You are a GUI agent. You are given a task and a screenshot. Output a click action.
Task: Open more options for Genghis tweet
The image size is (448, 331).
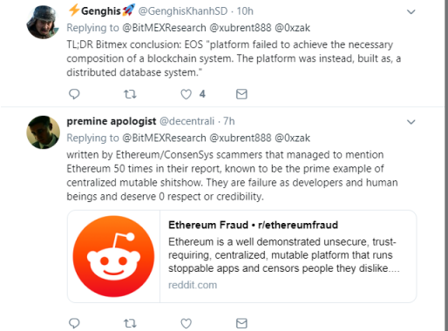(x=411, y=12)
